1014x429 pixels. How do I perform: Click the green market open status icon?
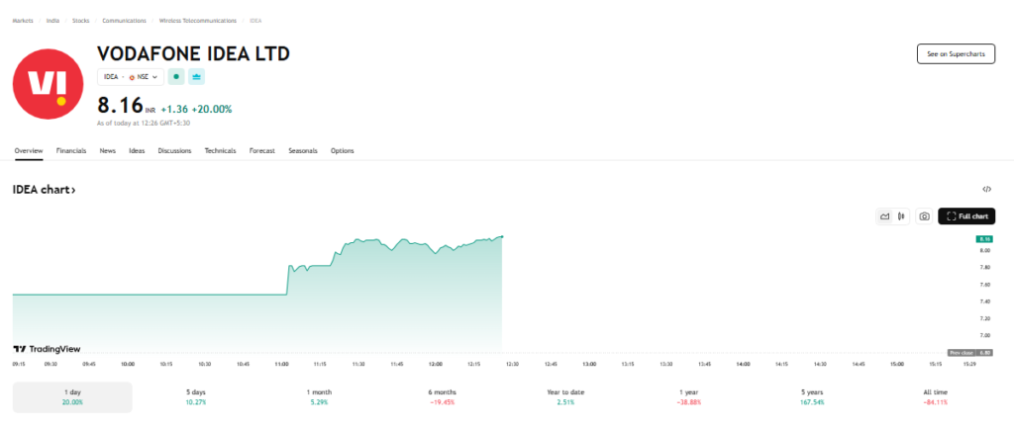(176, 77)
